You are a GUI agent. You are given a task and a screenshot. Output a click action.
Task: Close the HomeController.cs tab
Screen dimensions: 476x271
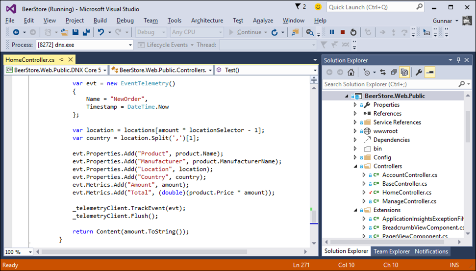[x=71, y=60]
